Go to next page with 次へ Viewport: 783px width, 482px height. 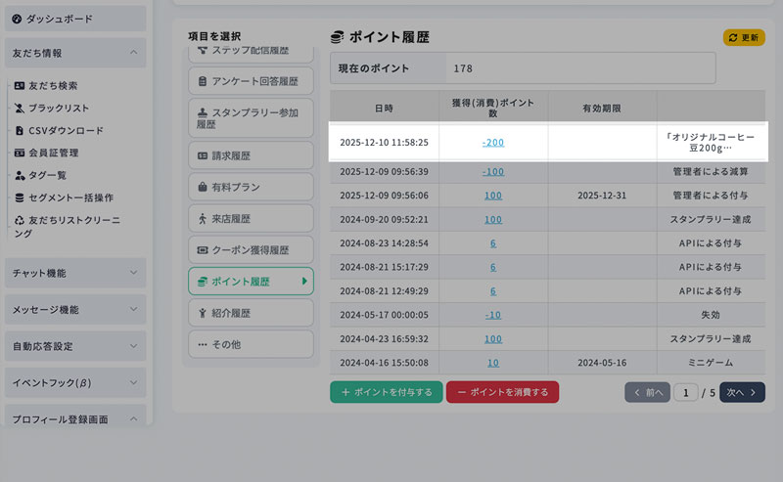pos(742,392)
